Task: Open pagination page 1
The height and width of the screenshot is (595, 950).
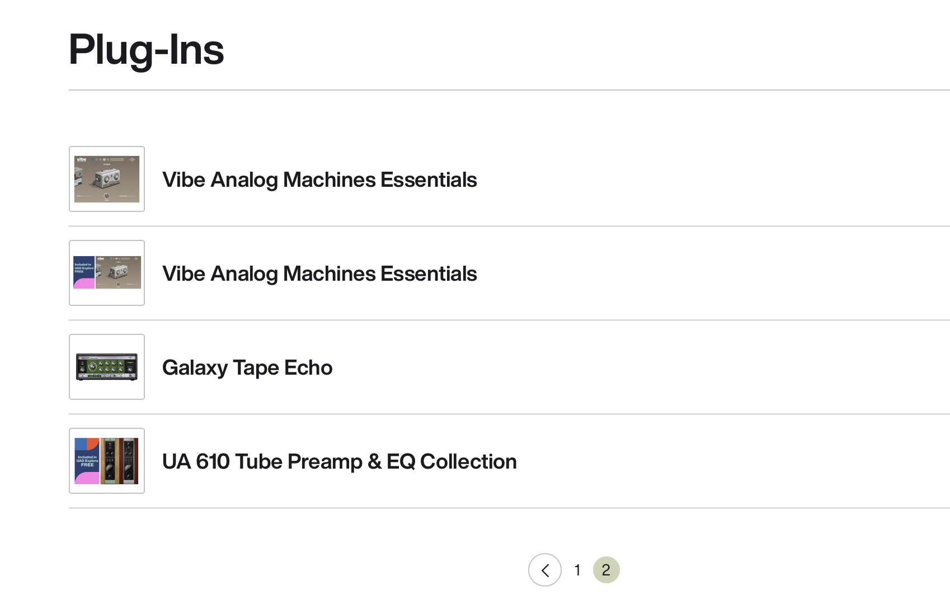Action: pos(577,570)
